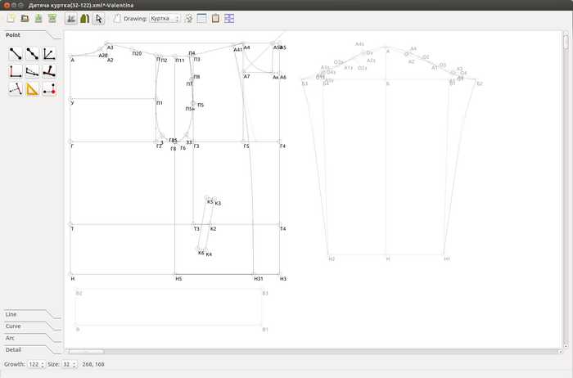This screenshot has width=573, height=378.
Task: Select the point at end of line tool
Action: click(16, 54)
